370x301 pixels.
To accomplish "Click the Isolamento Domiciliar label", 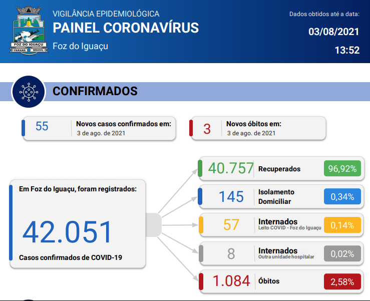I will coord(276,197).
